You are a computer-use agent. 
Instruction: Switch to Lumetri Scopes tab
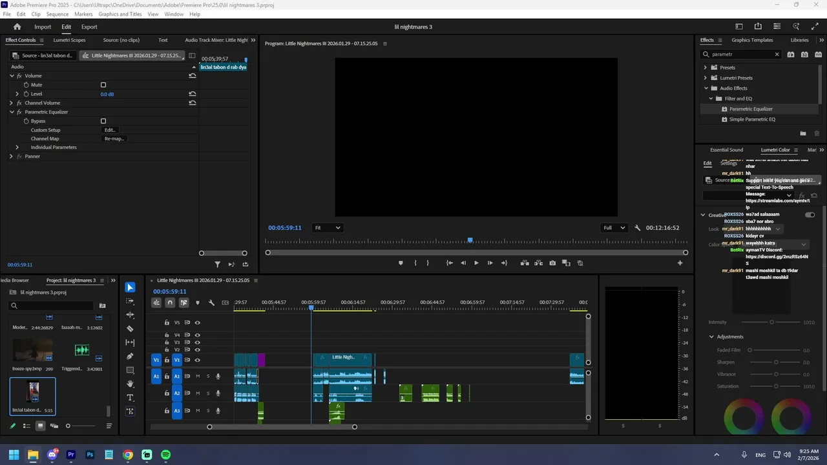click(x=69, y=40)
